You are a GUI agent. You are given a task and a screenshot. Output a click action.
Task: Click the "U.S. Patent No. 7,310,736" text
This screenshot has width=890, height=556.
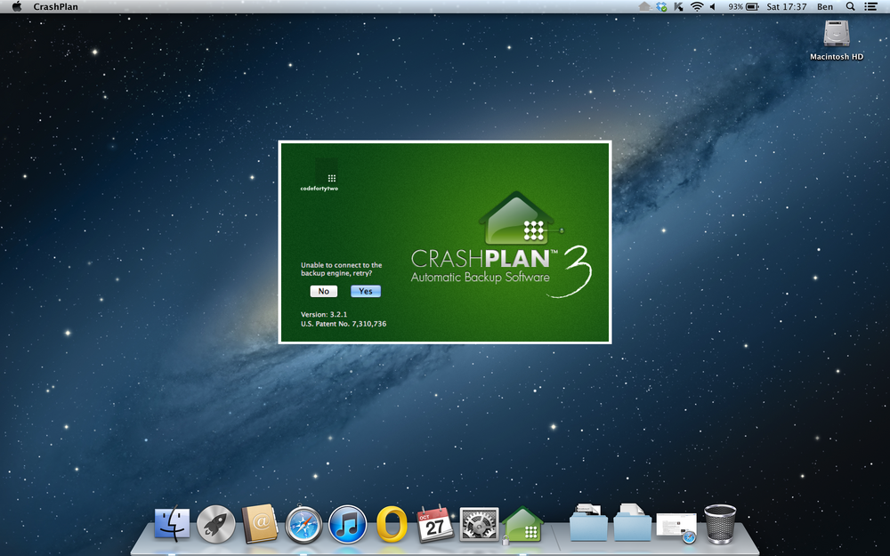point(344,324)
